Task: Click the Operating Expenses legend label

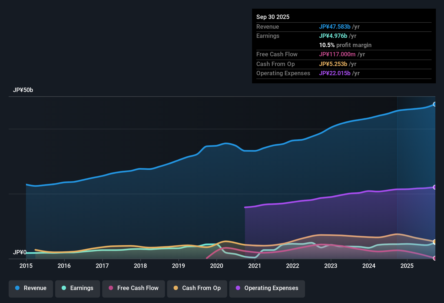Action: click(x=271, y=288)
